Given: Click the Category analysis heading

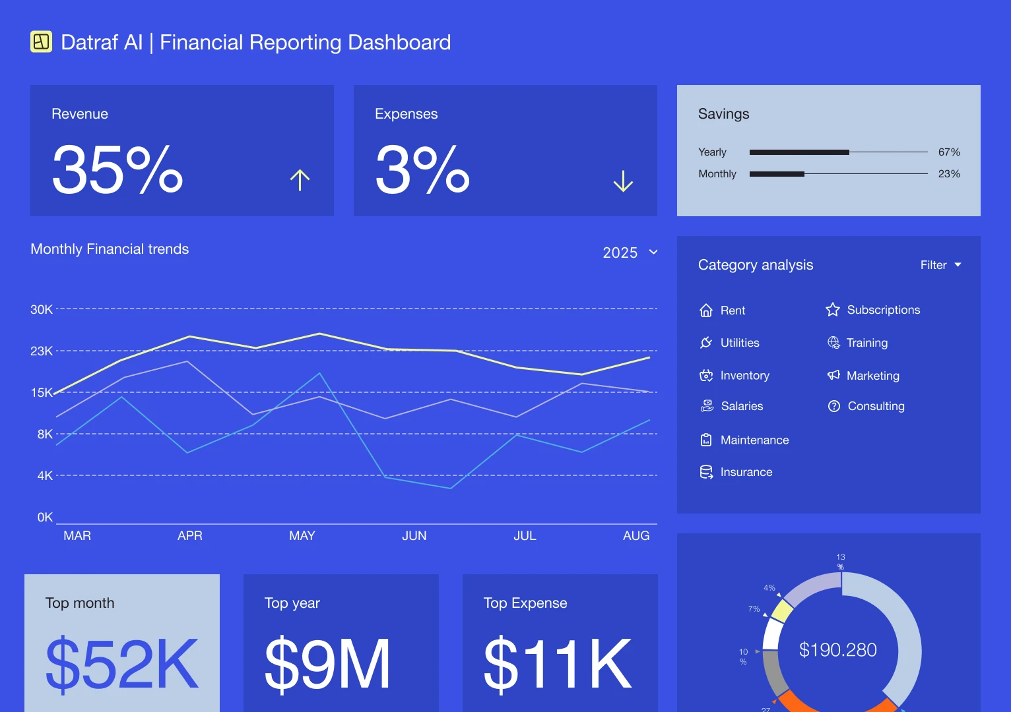Looking at the screenshot, I should [756, 265].
